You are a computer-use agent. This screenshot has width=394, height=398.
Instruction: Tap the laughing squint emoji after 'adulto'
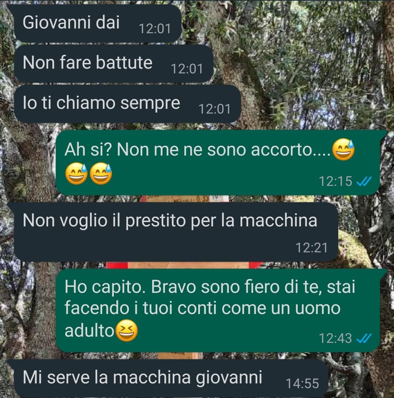[127, 330]
